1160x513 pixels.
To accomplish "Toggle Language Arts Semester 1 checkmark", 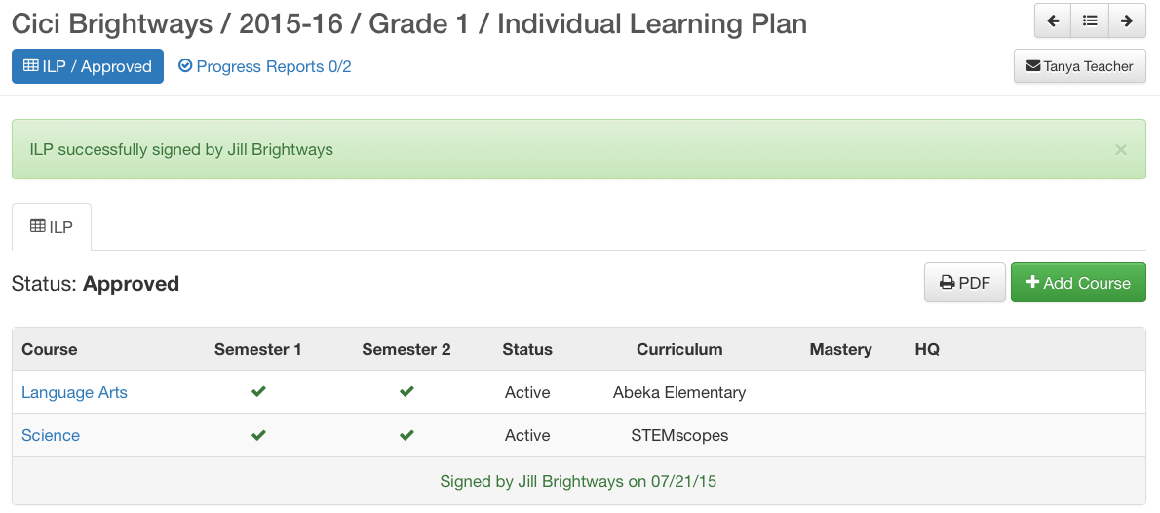I will tap(258, 392).
